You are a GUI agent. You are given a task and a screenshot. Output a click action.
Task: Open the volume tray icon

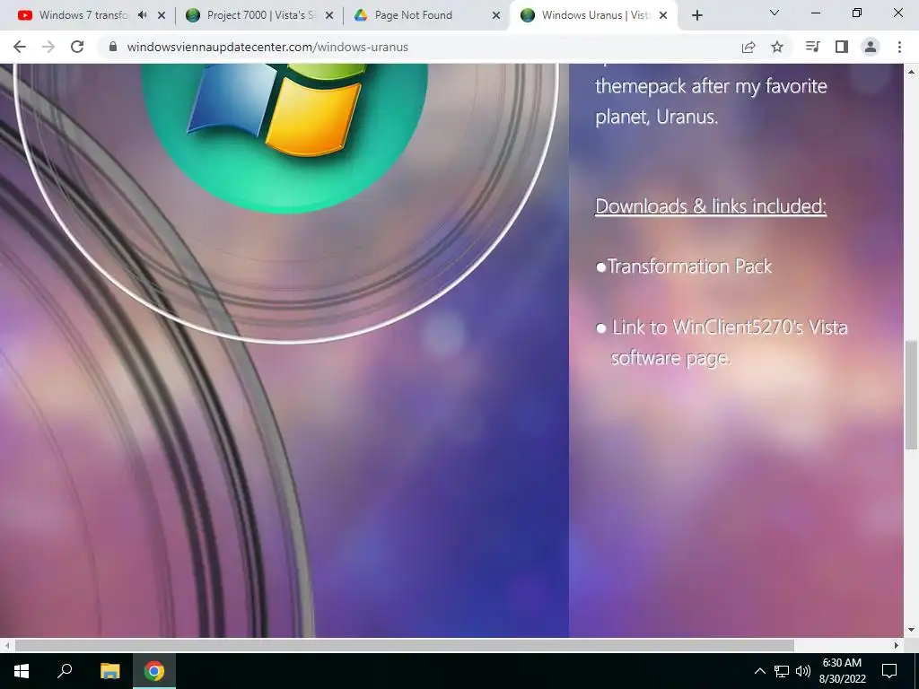803,671
